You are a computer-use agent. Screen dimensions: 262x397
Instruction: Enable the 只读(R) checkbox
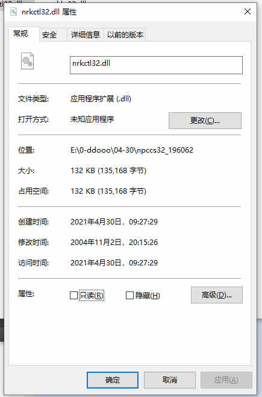click(73, 295)
